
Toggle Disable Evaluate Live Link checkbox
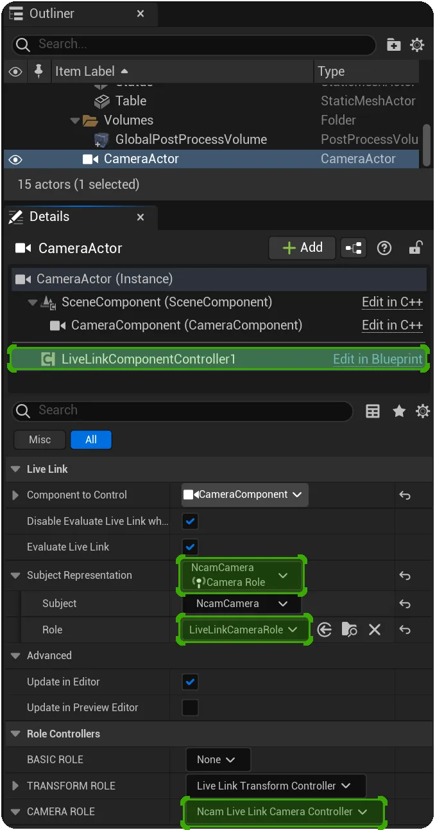pos(190,521)
